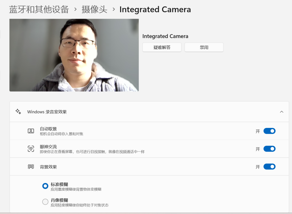The height and width of the screenshot is (214, 292).
Task: Click the 背景效果 background effects icon
Action: (x=31, y=167)
